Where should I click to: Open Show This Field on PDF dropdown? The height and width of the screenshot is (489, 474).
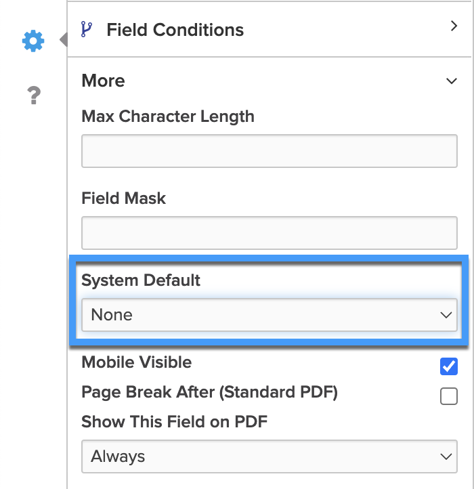tap(270, 456)
